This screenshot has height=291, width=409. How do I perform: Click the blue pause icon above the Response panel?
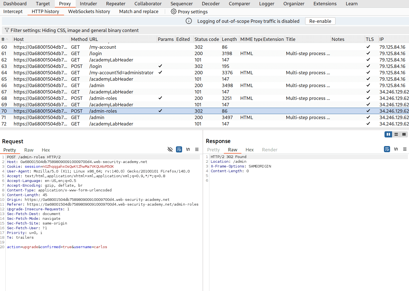point(388,134)
